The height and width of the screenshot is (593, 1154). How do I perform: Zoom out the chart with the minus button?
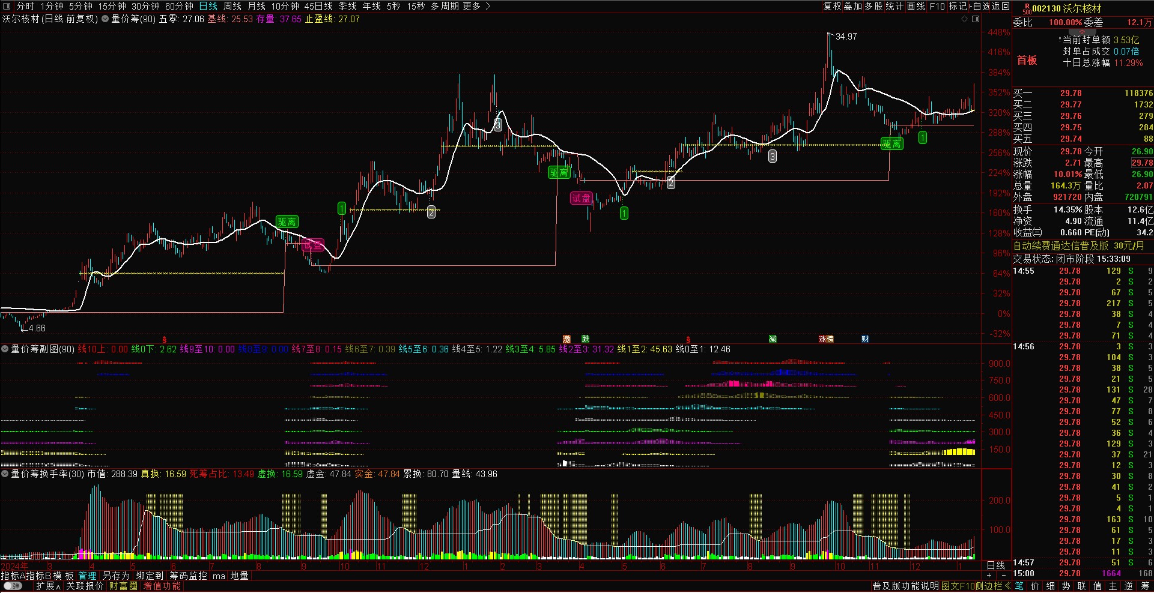pyautogui.click(x=1003, y=575)
